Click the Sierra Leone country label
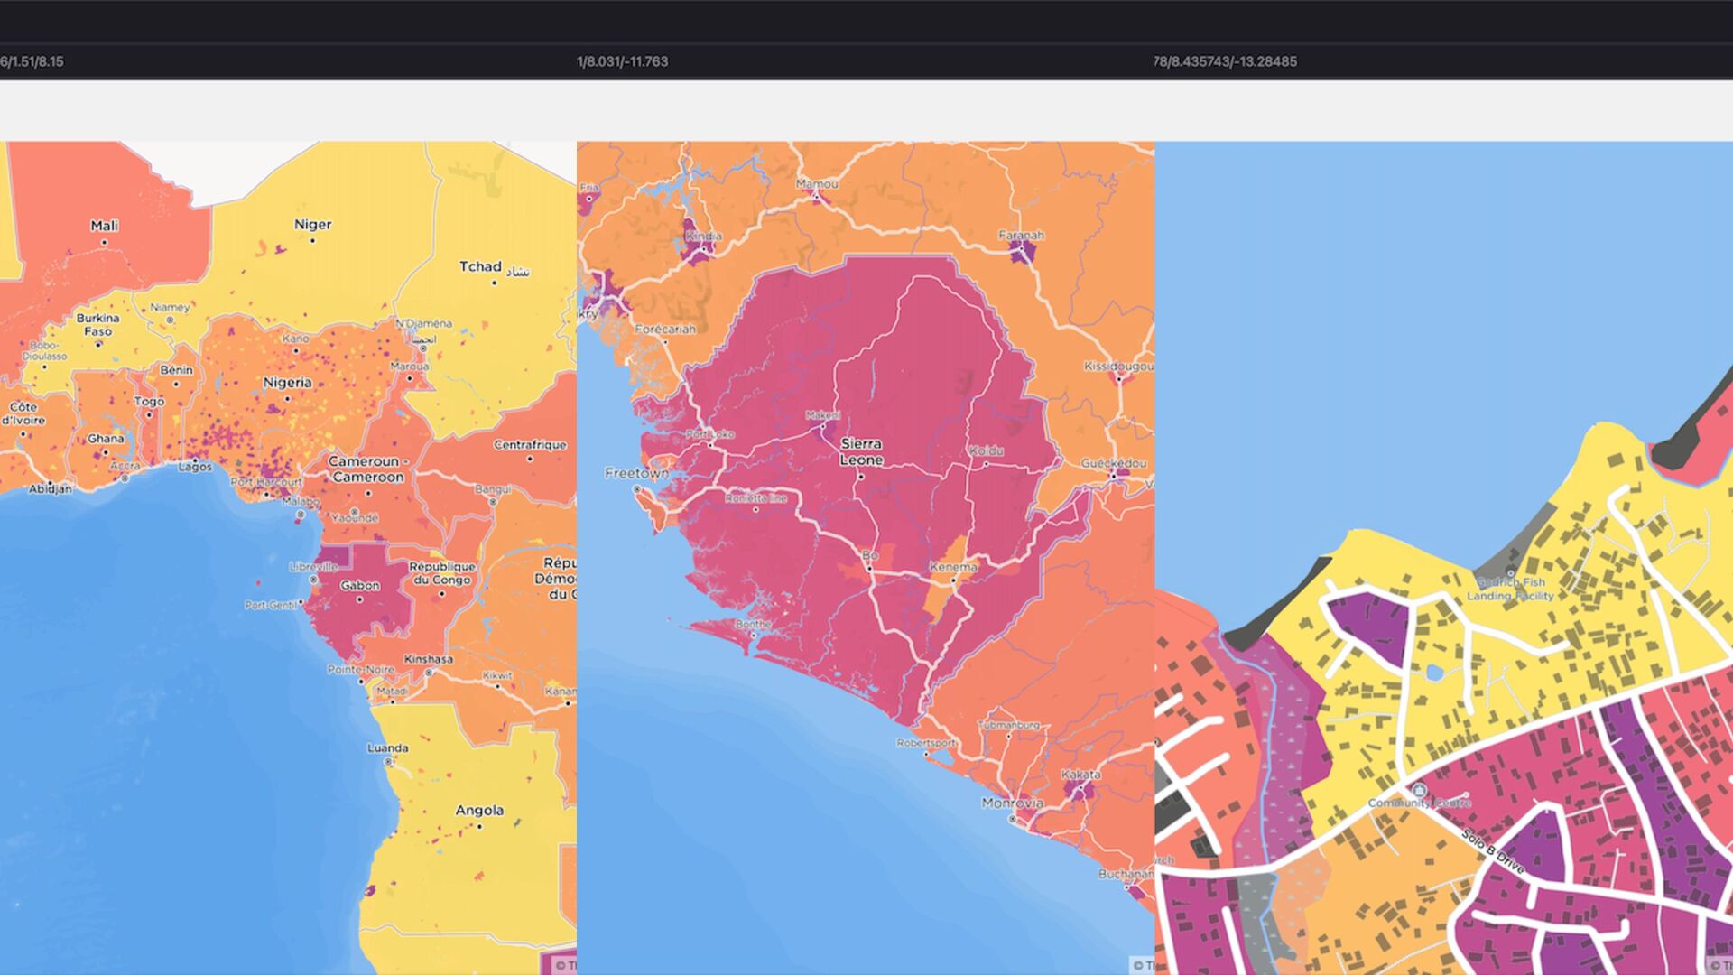 [x=861, y=451]
